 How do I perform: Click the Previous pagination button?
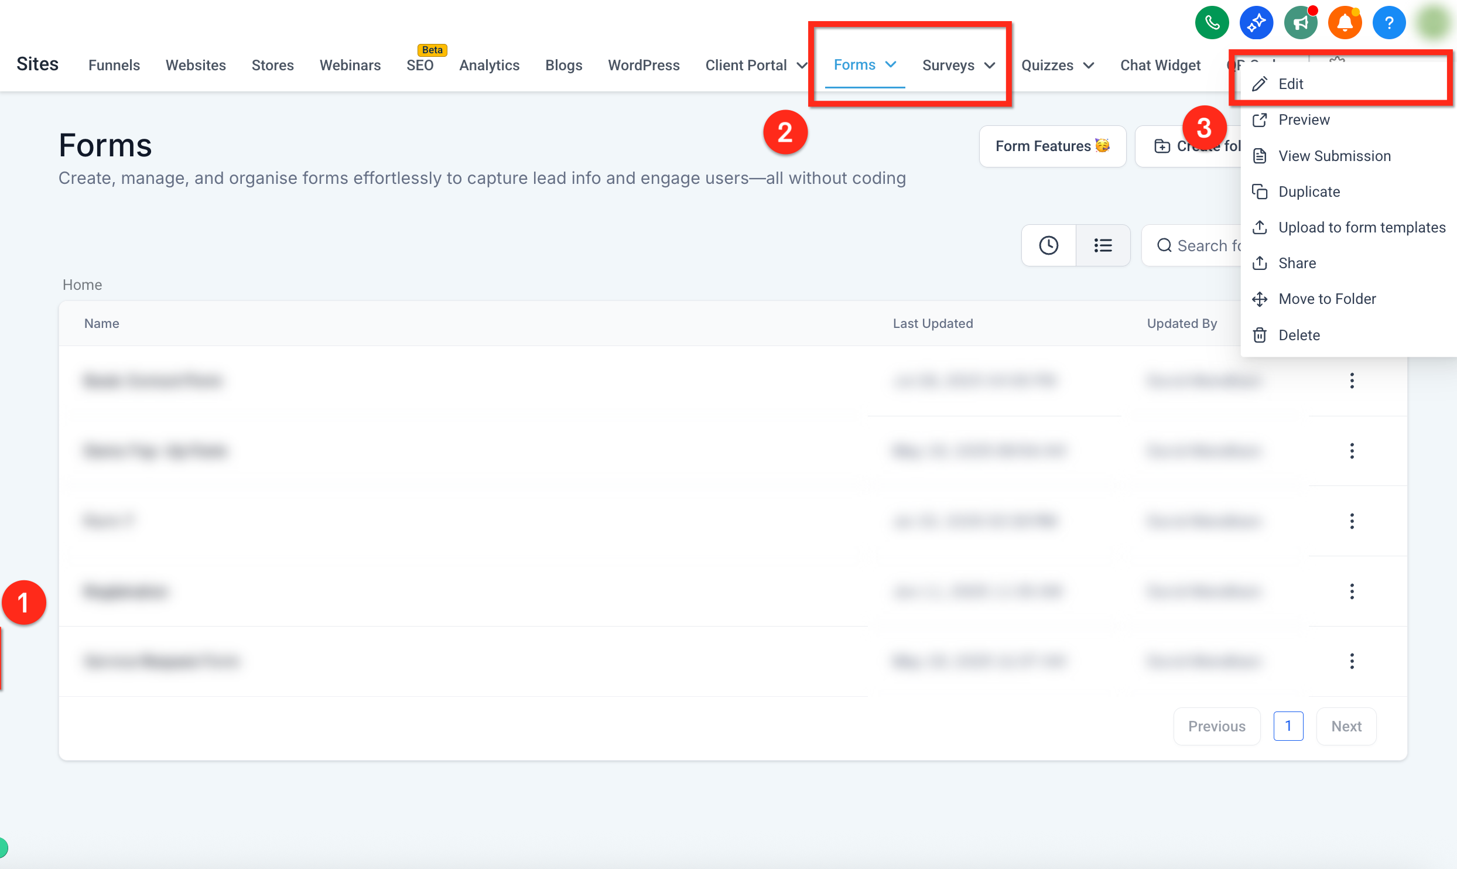(1216, 726)
